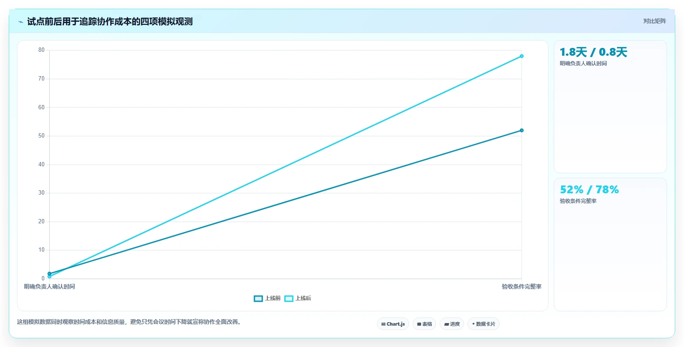Click the 上线后 cyan legend swatch
This screenshot has height=347, width=684.
(288, 298)
